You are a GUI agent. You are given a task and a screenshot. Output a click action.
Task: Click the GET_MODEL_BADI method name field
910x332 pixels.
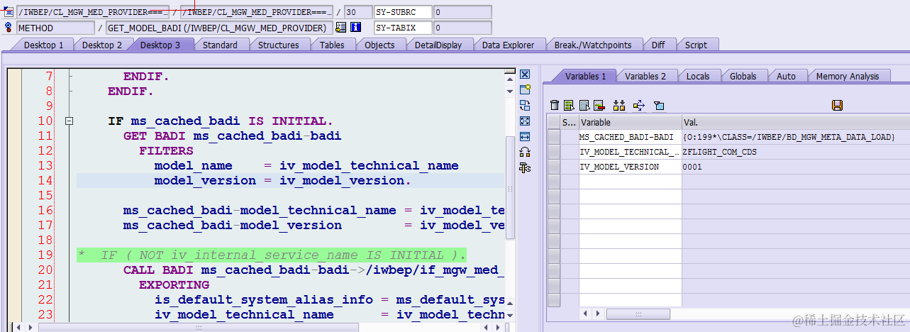click(x=218, y=28)
